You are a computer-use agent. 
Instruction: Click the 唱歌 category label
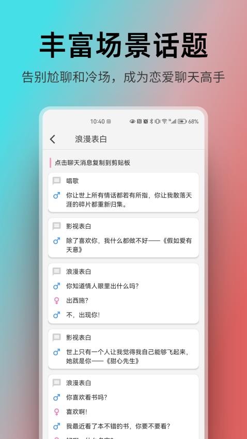(x=72, y=181)
